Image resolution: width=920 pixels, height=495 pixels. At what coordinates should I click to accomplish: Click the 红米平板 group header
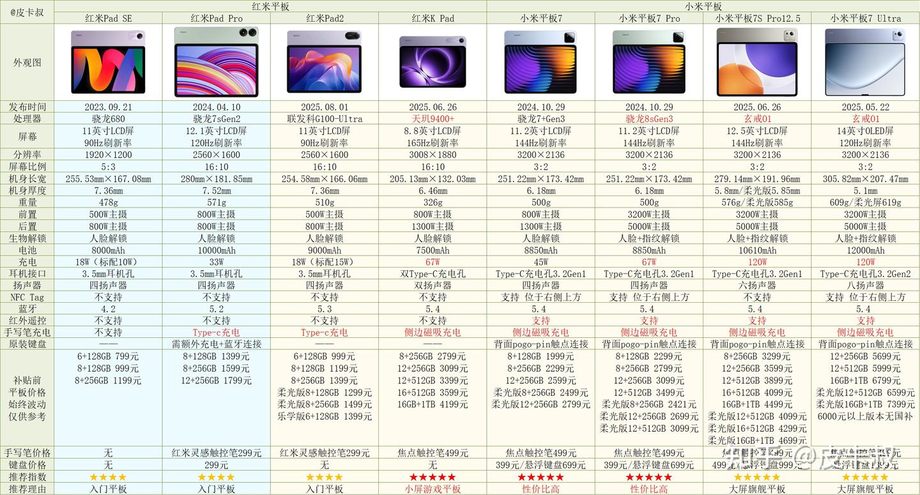click(270, 6)
